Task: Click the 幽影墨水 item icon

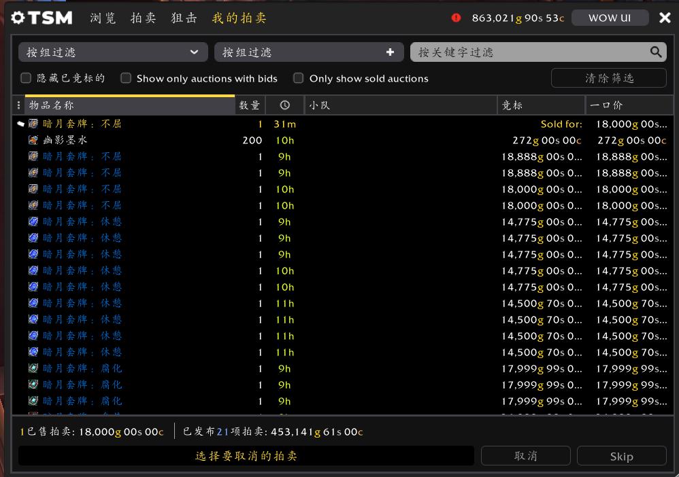Action: (x=33, y=140)
